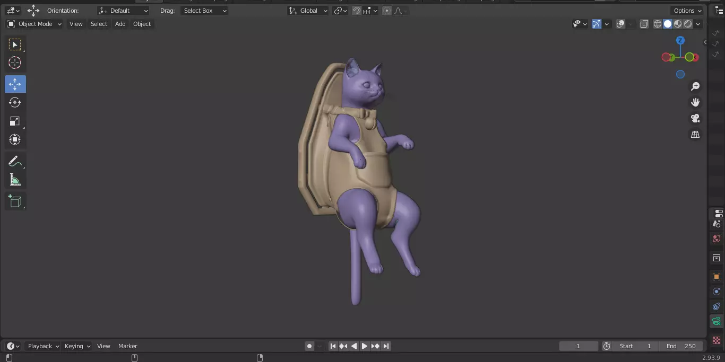Open the Object Mode dropdown
This screenshot has height=362, width=725.
[34, 24]
